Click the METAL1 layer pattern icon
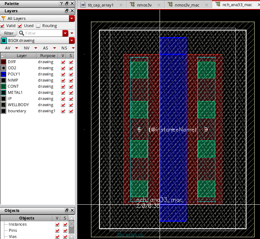260x239 pixels. pyautogui.click(x=4, y=92)
